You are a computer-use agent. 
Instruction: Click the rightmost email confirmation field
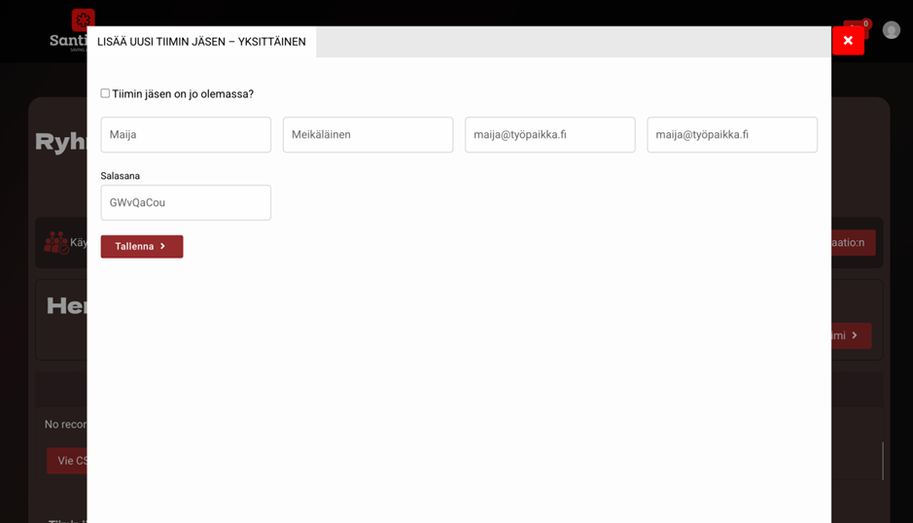731,135
